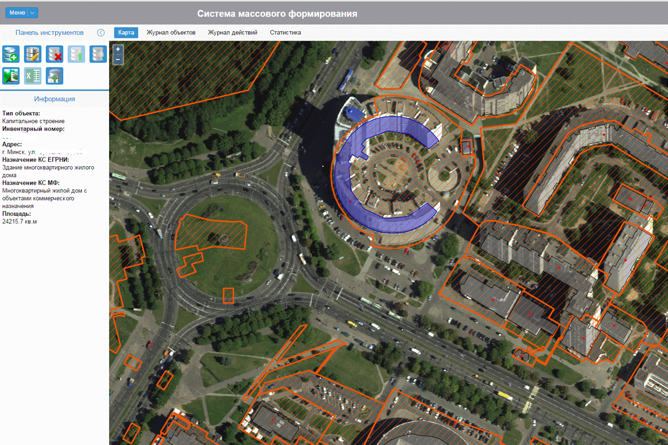Screen dimensions: 668x445
Task: Click the database table import icon
Action: [x=55, y=76]
